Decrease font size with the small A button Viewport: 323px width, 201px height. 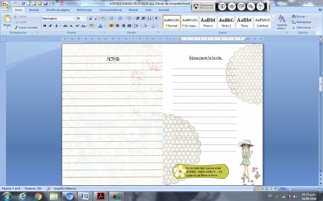(x=96, y=19)
